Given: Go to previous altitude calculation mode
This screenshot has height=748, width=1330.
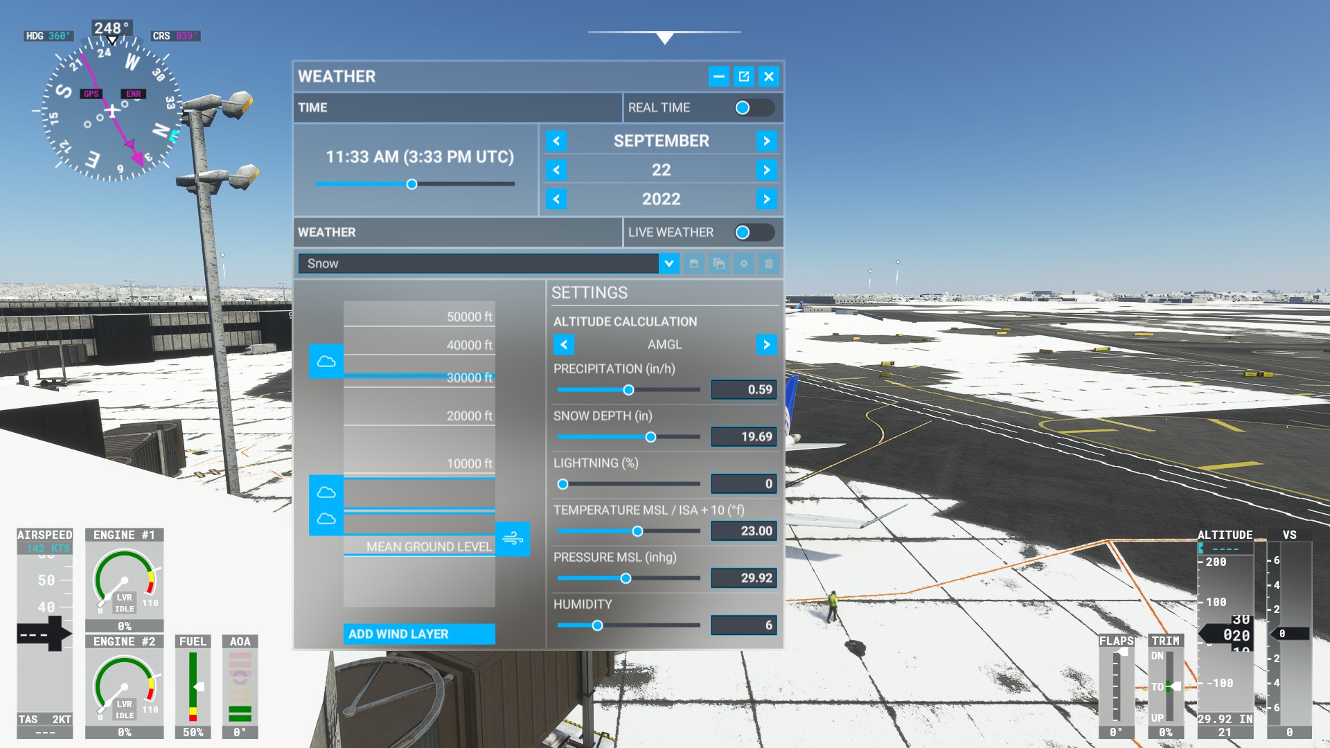Looking at the screenshot, I should click(563, 344).
